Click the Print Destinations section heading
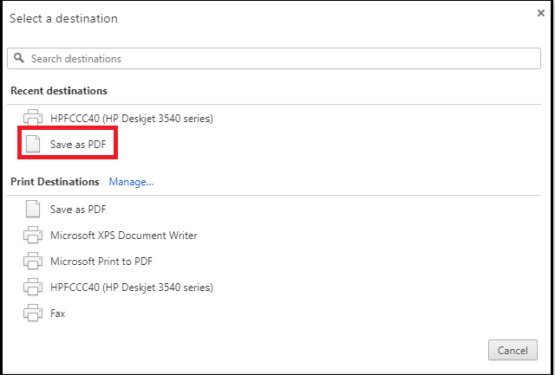The height and width of the screenshot is (375, 555). click(55, 182)
